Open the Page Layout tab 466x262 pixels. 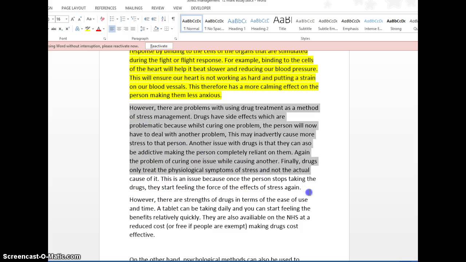click(x=74, y=8)
